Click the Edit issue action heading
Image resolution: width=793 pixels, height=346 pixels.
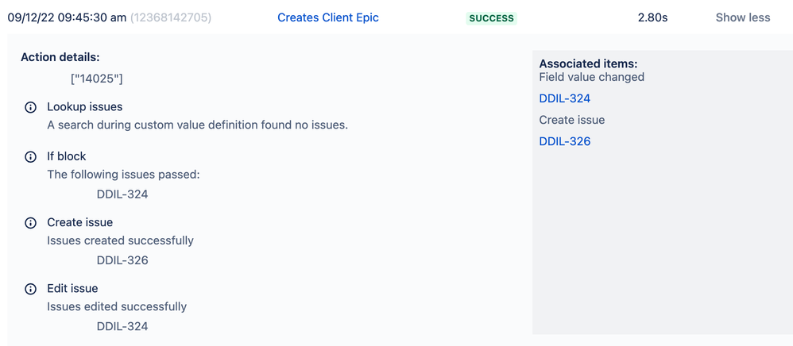coord(72,289)
